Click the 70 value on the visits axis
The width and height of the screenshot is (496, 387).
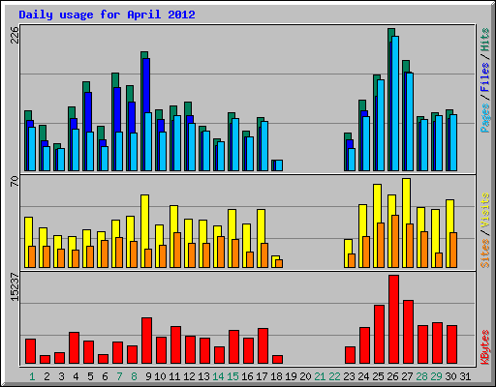(15, 181)
